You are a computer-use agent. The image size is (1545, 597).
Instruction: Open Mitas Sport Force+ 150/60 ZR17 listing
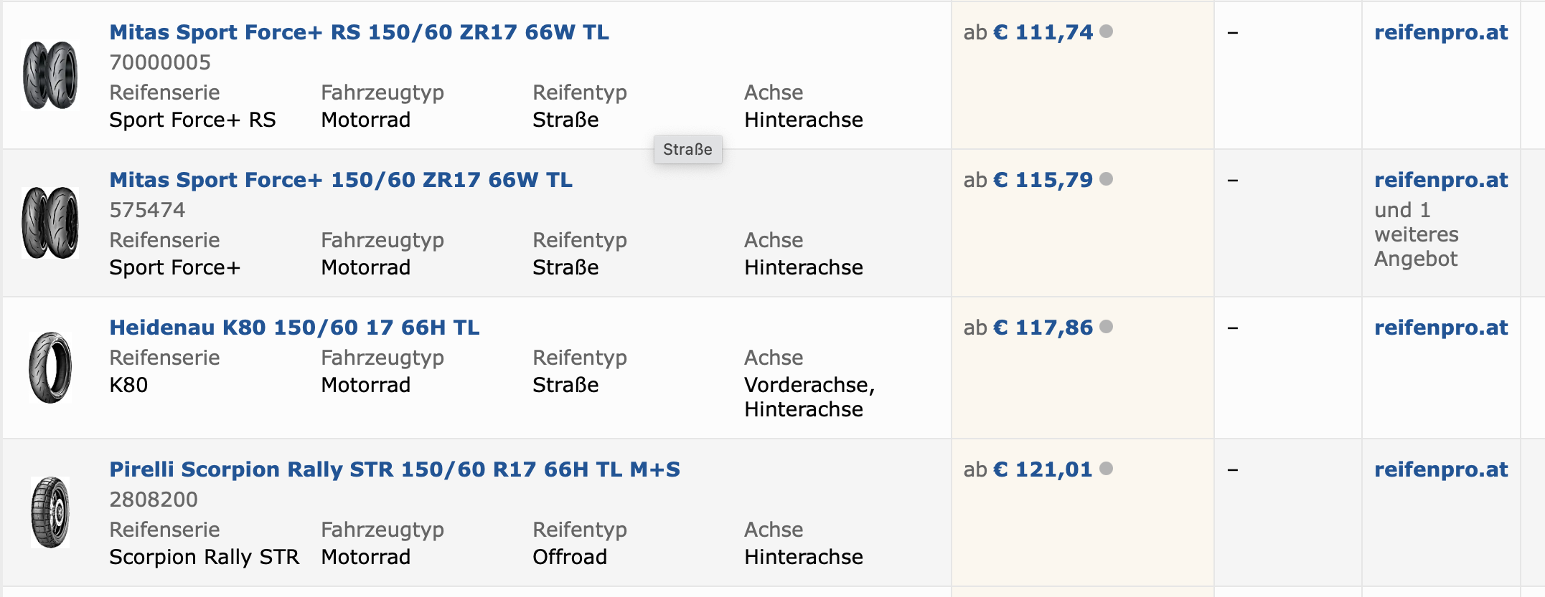click(x=341, y=180)
